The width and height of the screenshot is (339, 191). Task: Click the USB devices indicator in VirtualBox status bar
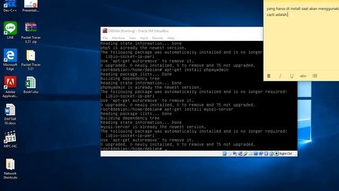(245, 153)
